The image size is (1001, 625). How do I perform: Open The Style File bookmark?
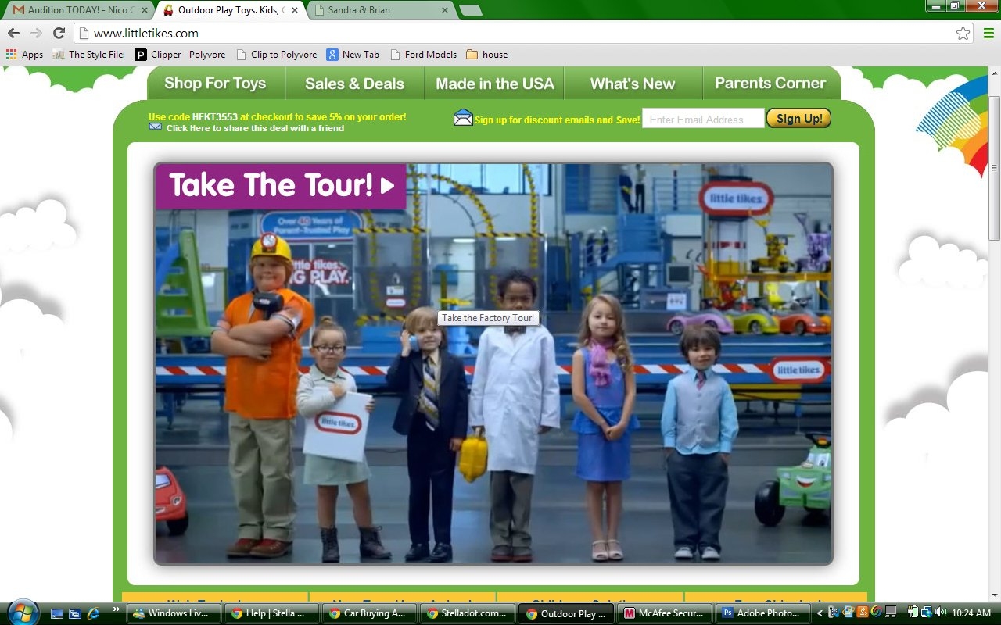89,55
